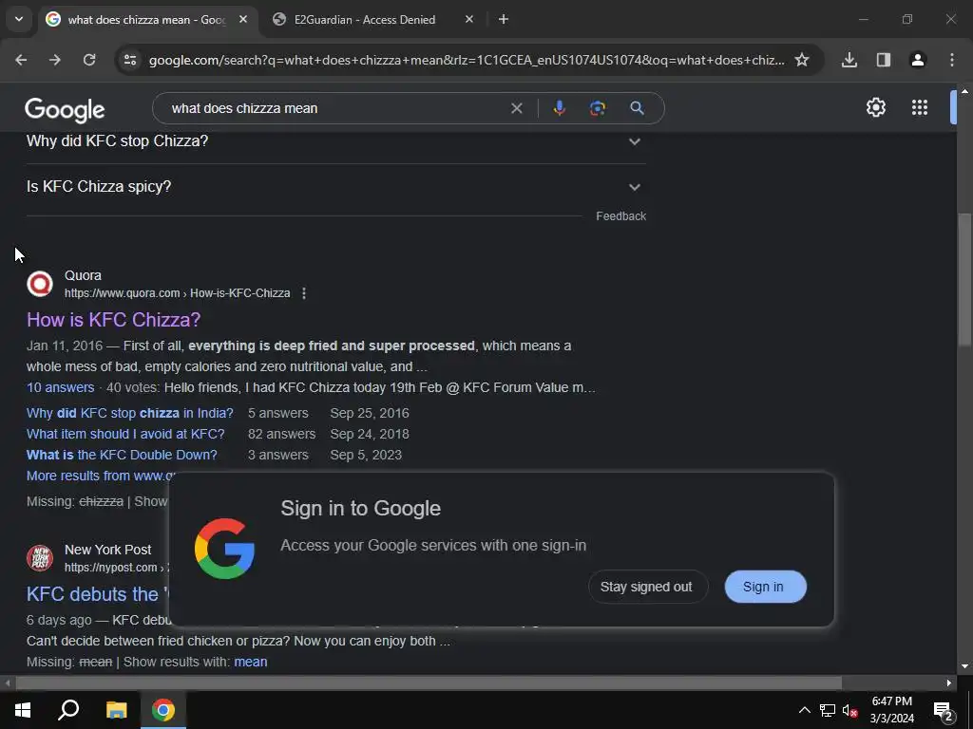Click the 'Sign in' button
The height and width of the screenshot is (729, 973).
765,587
